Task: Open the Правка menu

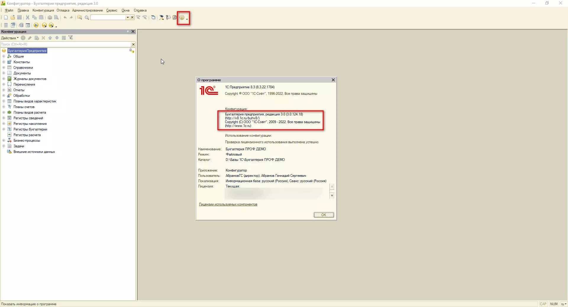Action: [x=23, y=10]
